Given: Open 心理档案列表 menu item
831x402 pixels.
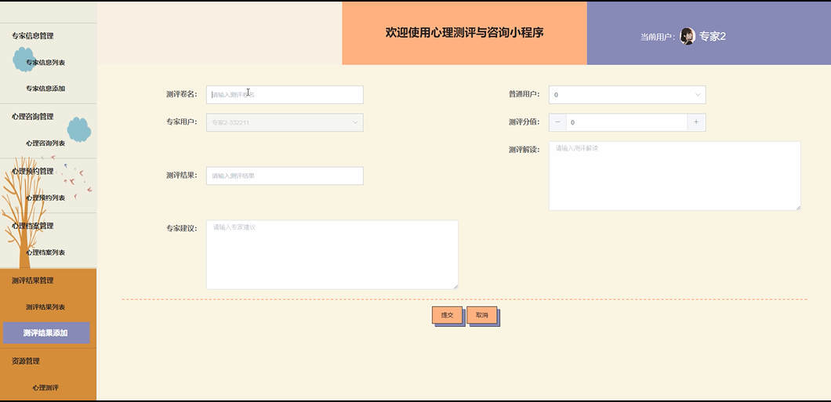Looking at the screenshot, I should click(x=45, y=252).
